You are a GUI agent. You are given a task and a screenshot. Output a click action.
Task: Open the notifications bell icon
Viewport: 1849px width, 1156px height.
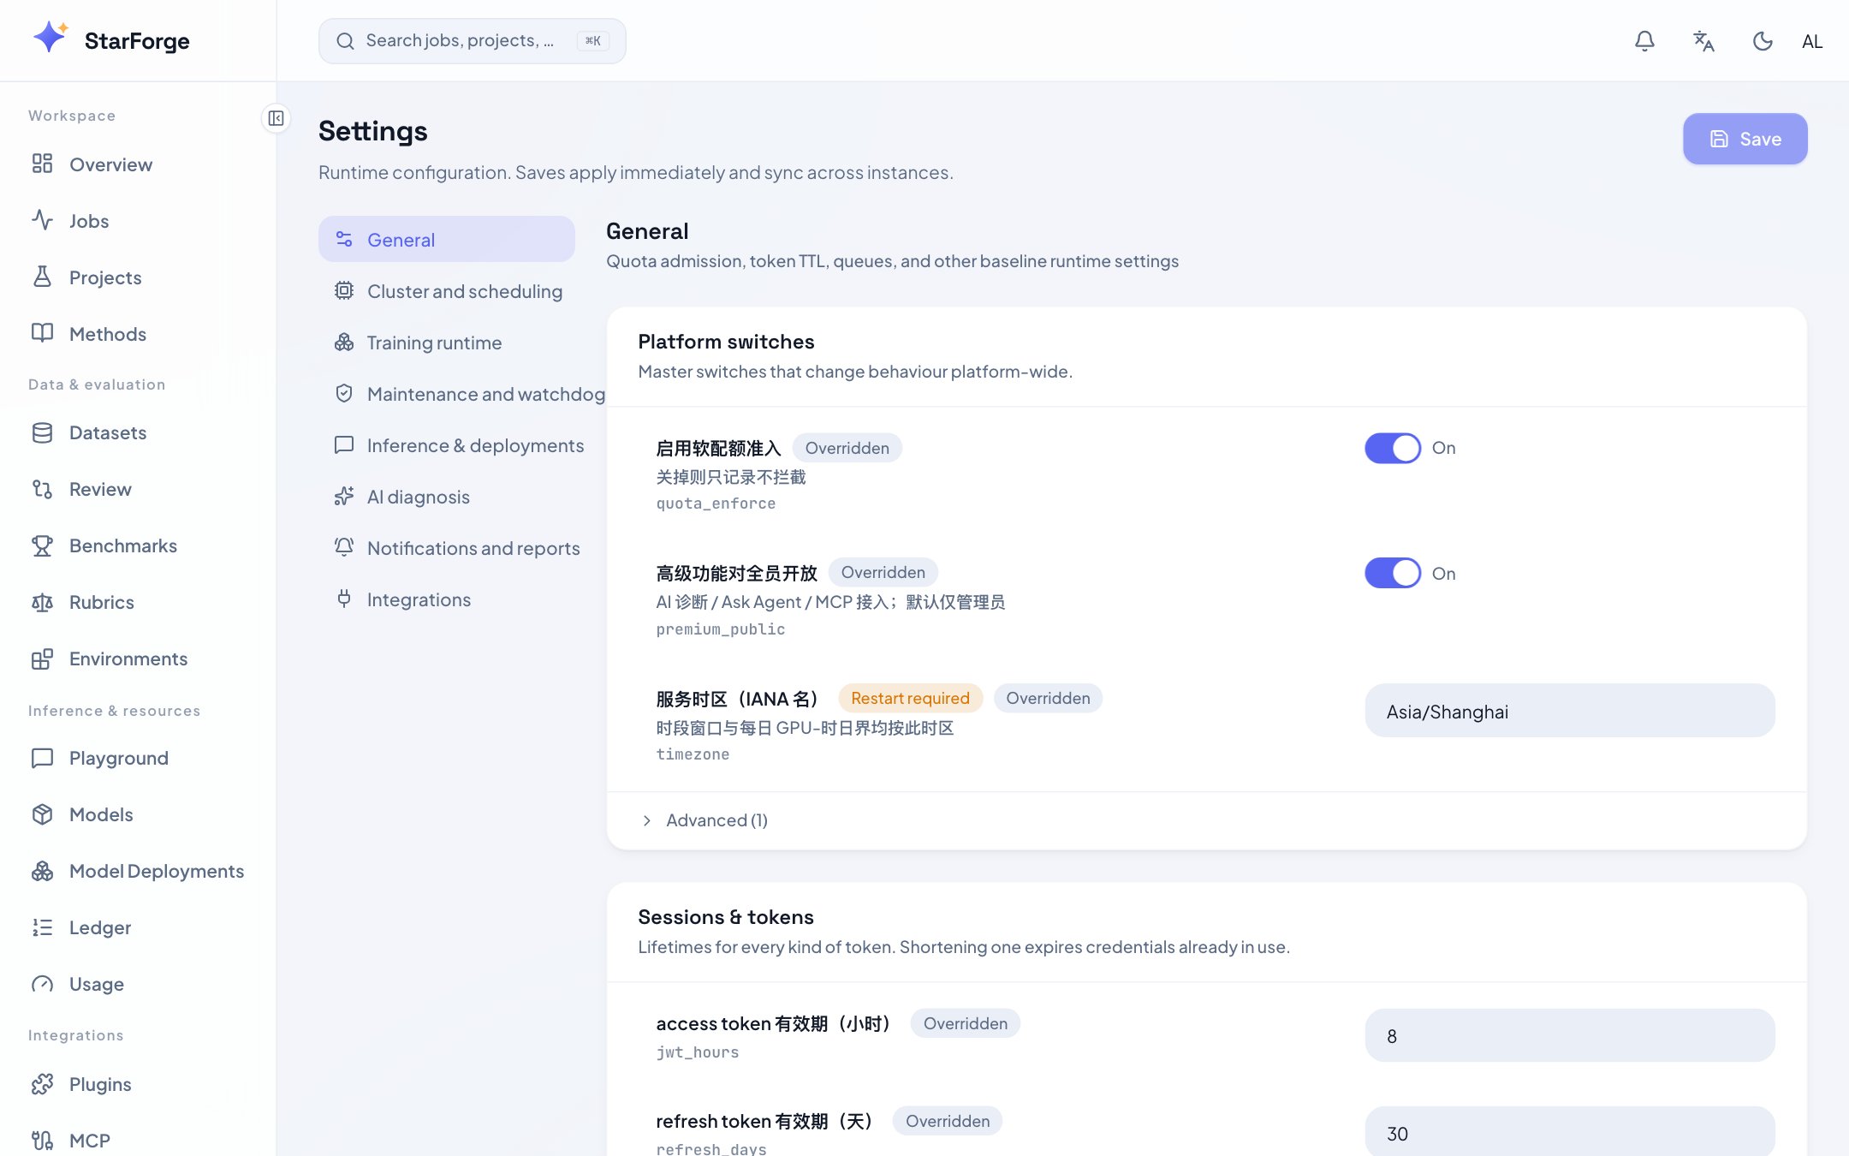pos(1644,41)
